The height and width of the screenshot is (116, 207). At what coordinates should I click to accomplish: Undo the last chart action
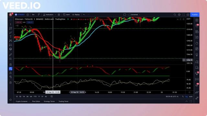point(84,15)
